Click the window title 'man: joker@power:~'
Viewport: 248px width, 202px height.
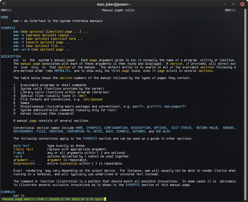click(x=114, y=4)
